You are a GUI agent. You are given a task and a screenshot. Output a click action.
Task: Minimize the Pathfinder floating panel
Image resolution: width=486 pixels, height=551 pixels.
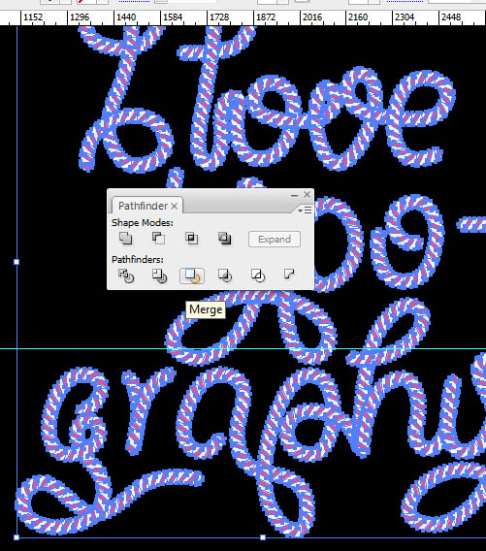[295, 195]
